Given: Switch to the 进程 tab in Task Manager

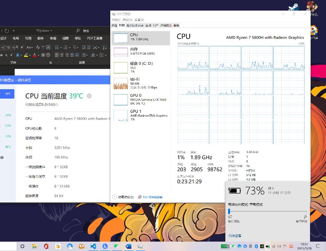Looking at the screenshot, I should click(115, 25).
